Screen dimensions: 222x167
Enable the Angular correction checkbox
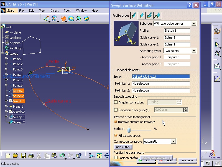[x=115, y=102]
